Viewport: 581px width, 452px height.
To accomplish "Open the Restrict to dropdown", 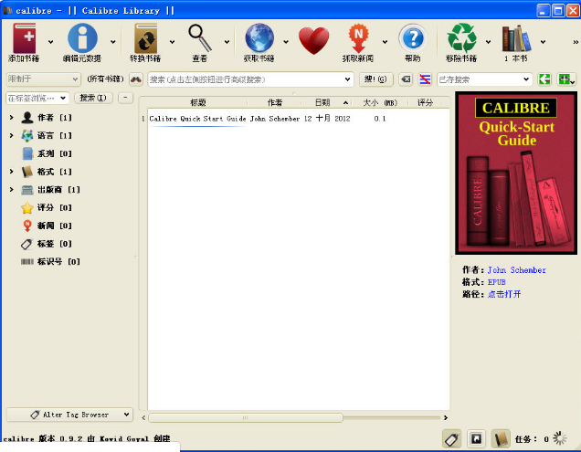I will click(x=43, y=79).
